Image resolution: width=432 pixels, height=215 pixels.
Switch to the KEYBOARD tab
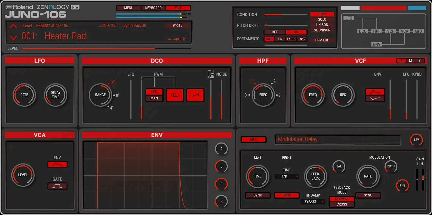(153, 8)
